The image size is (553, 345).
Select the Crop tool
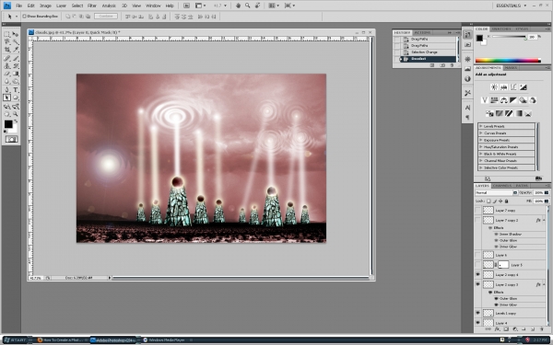pos(6,50)
